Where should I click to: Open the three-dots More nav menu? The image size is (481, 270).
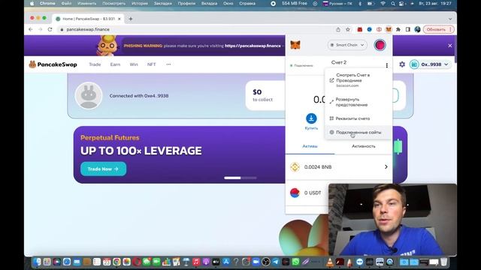(x=168, y=64)
